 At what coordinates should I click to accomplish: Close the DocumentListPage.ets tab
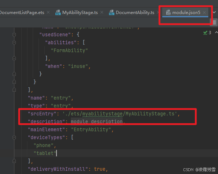48,12
